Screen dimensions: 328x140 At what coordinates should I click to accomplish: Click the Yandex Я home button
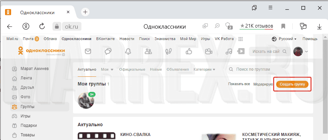(x=26, y=26)
